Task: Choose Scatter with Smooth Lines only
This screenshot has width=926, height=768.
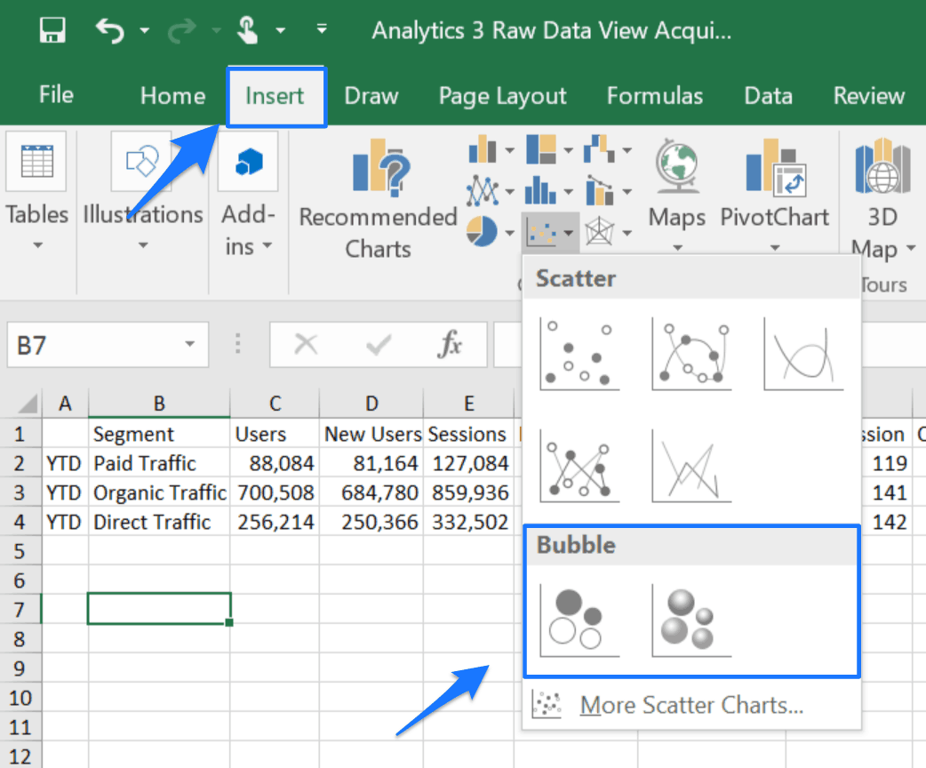Action: coord(803,353)
